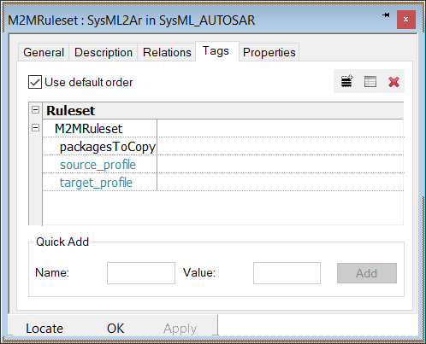Click the packagesToCopy value cell
Screen dimensions: 426x344
tap(281, 146)
